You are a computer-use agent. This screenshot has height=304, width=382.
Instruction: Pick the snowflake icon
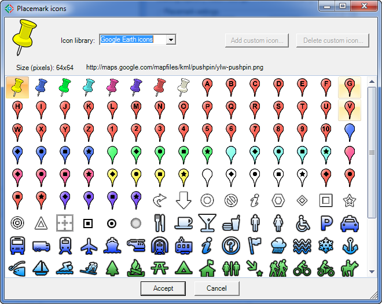pyautogui.click(x=326, y=246)
